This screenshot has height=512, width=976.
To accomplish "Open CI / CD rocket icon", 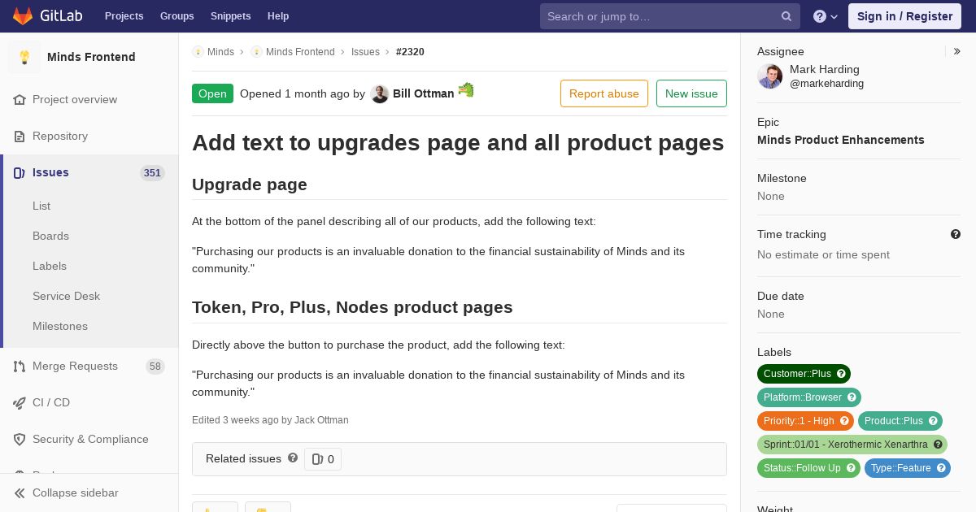I will [20, 402].
